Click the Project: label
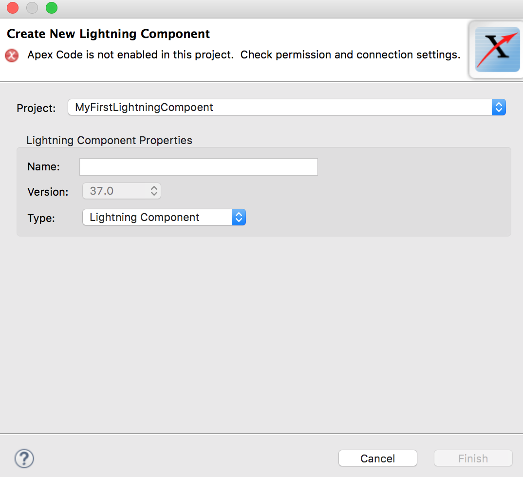The width and height of the screenshot is (523, 477). [36, 108]
